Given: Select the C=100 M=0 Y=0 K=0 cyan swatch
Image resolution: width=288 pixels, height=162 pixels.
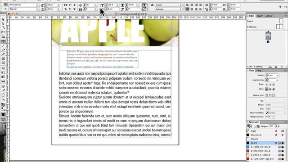Looking at the screenshot, I should (x=265, y=147).
